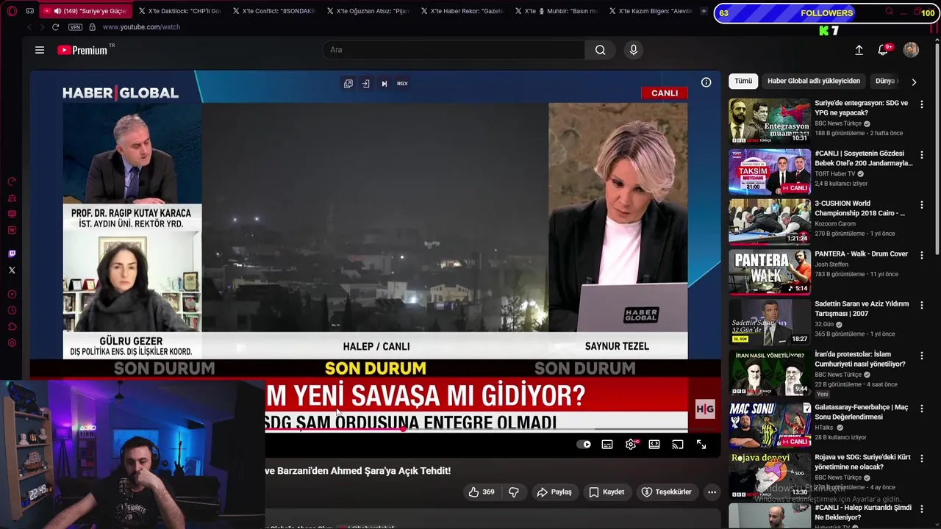Switch to the X'te Oğuzhan Atsız tab
Screen dimensions: 941x529
tap(368, 11)
